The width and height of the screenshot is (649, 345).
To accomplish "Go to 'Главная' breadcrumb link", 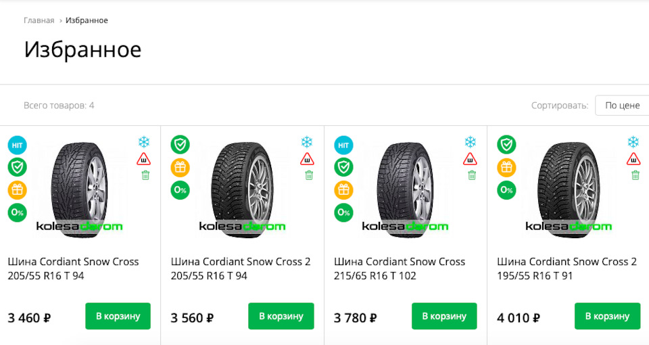I will coord(39,20).
